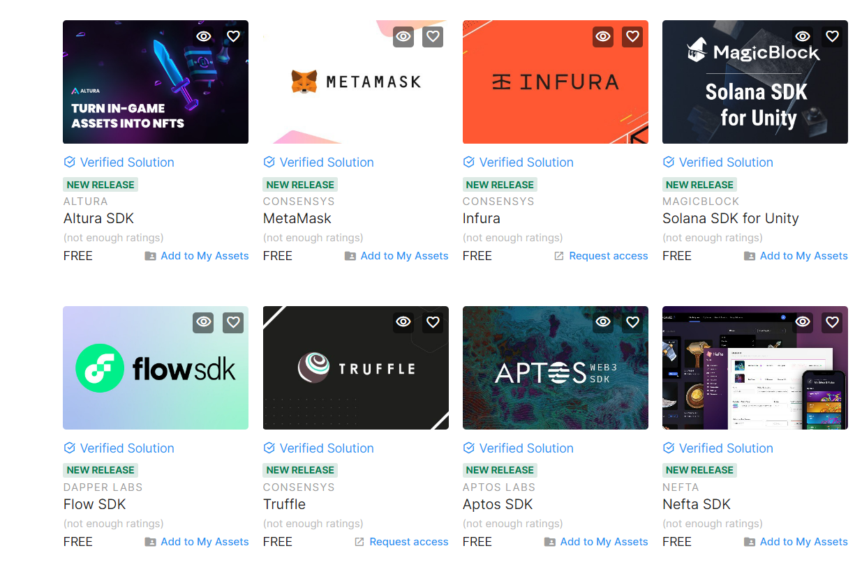
Task: Favorite Flow SDK with the heart icon
Action: pyautogui.click(x=233, y=322)
